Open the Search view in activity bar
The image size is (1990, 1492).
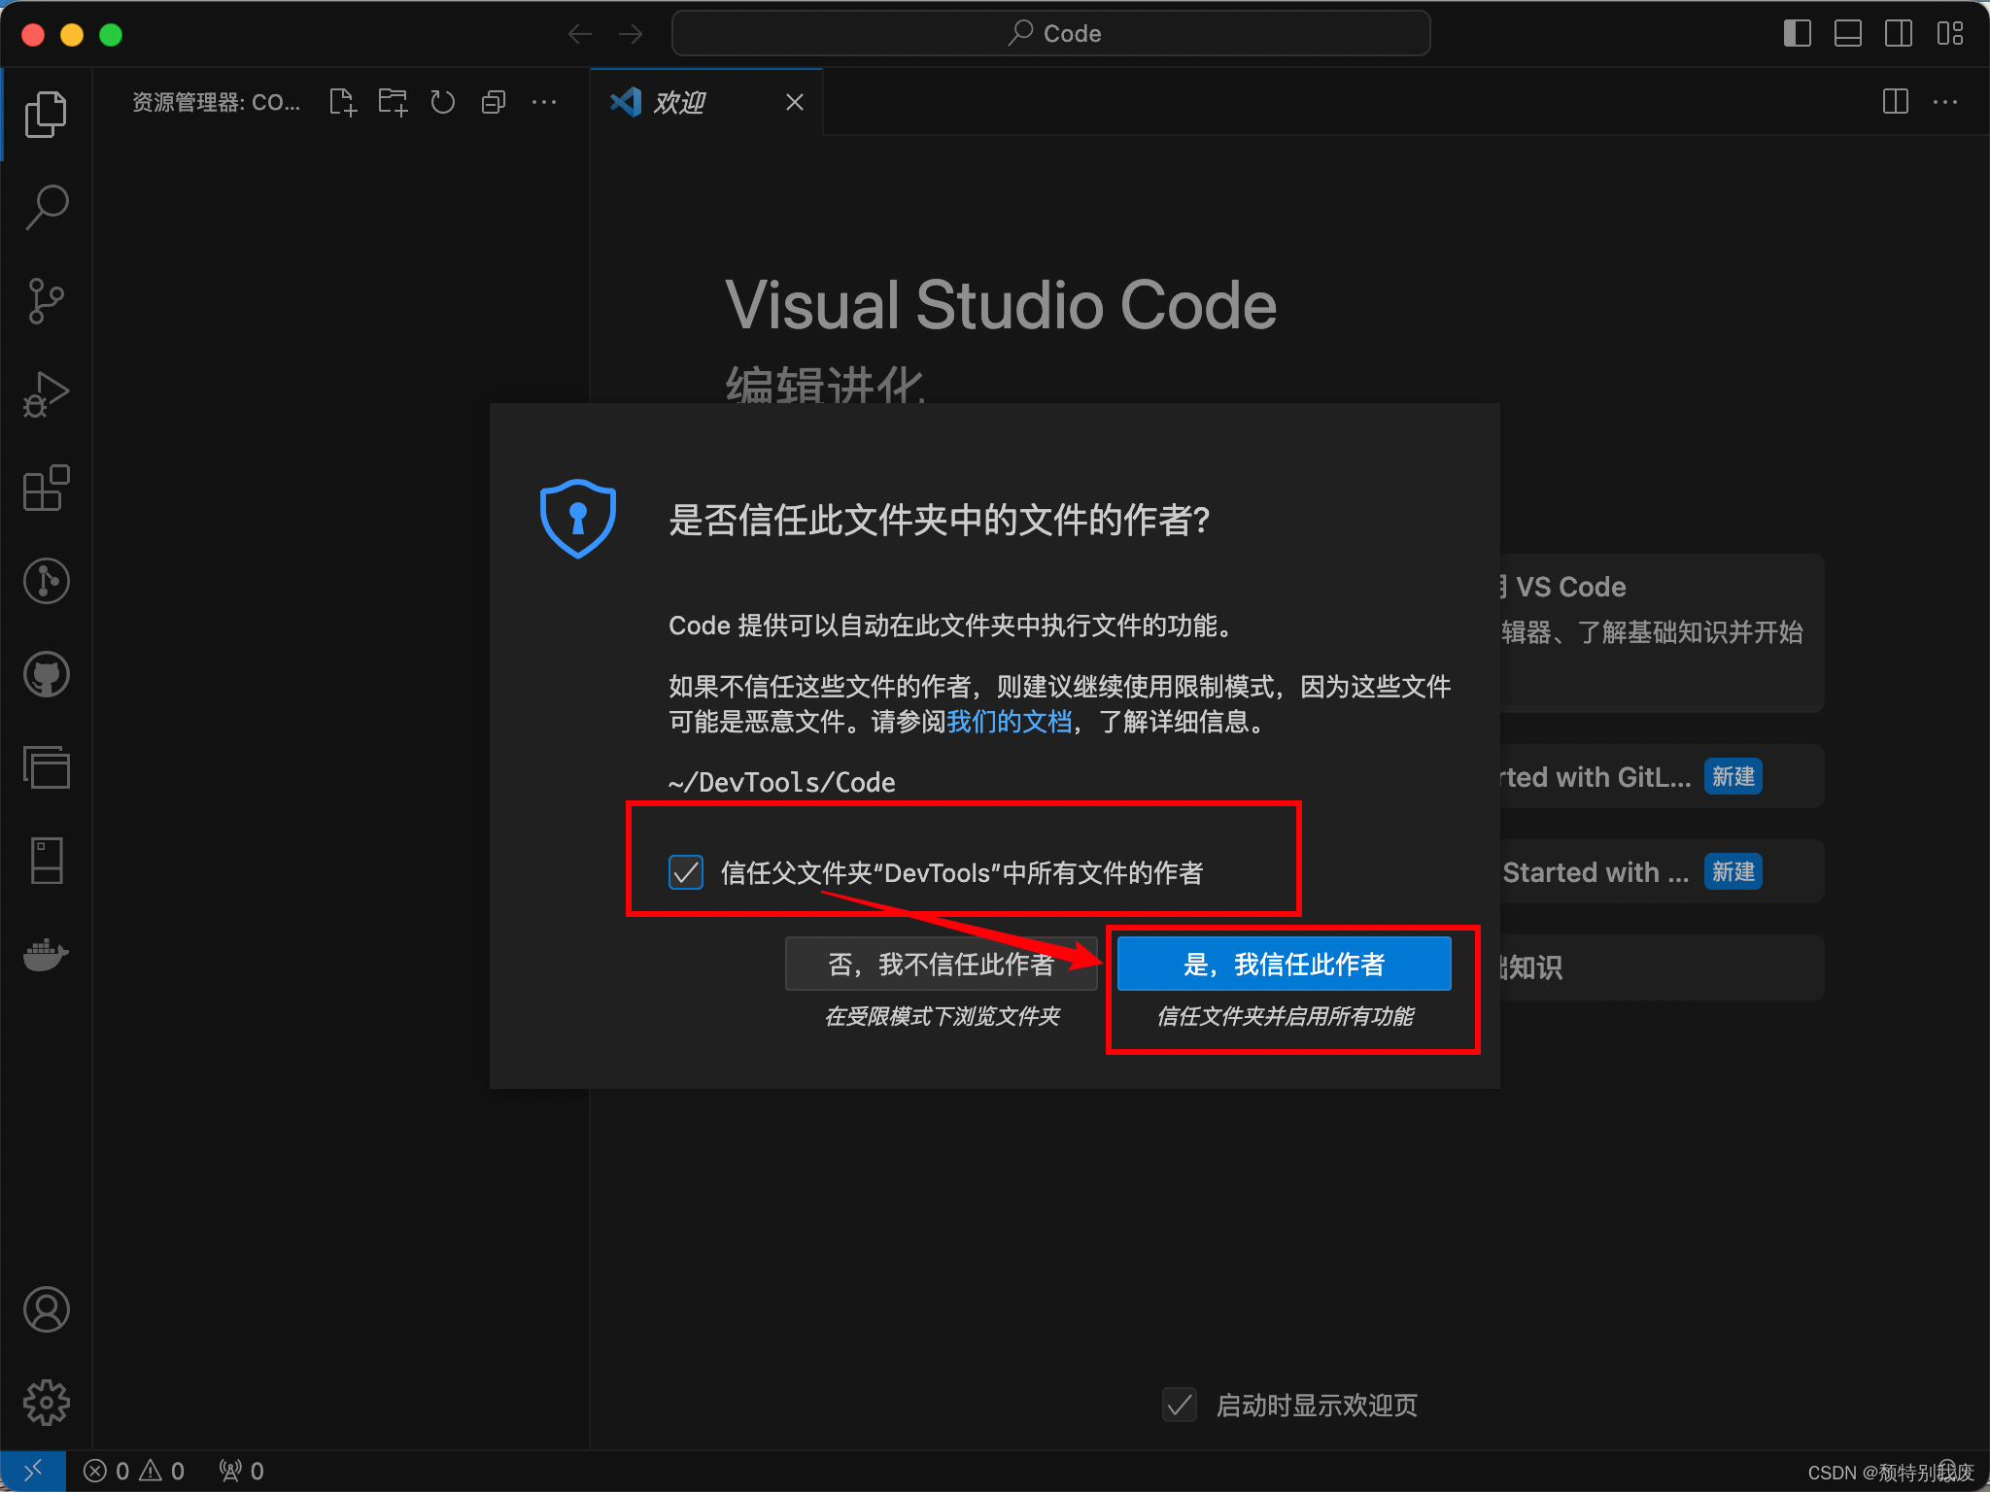click(46, 208)
